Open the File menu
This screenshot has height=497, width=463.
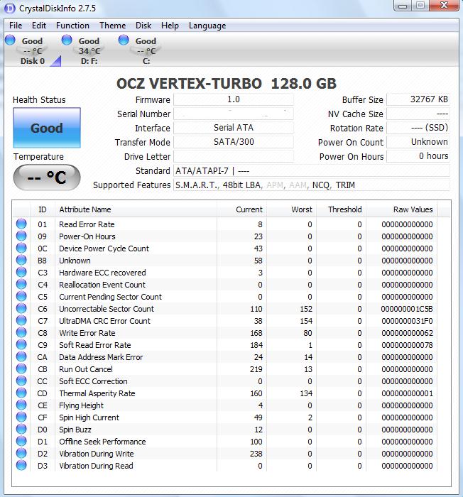[16, 26]
